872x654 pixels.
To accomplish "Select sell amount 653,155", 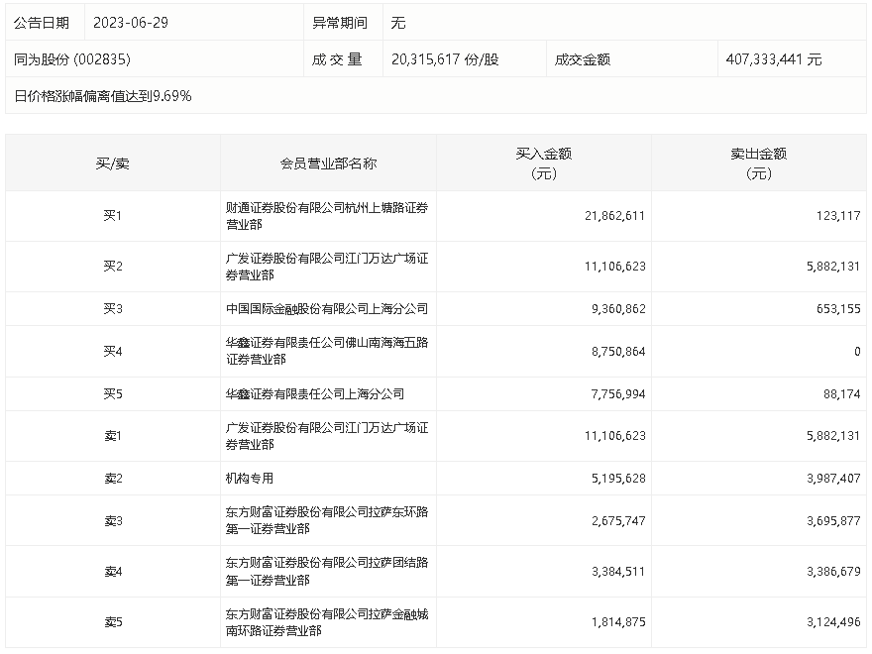I will (x=838, y=308).
